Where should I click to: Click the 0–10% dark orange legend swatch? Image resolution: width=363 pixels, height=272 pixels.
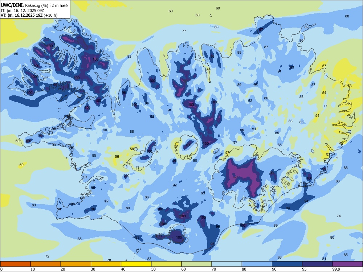pyautogui.click(x=15, y=264)
